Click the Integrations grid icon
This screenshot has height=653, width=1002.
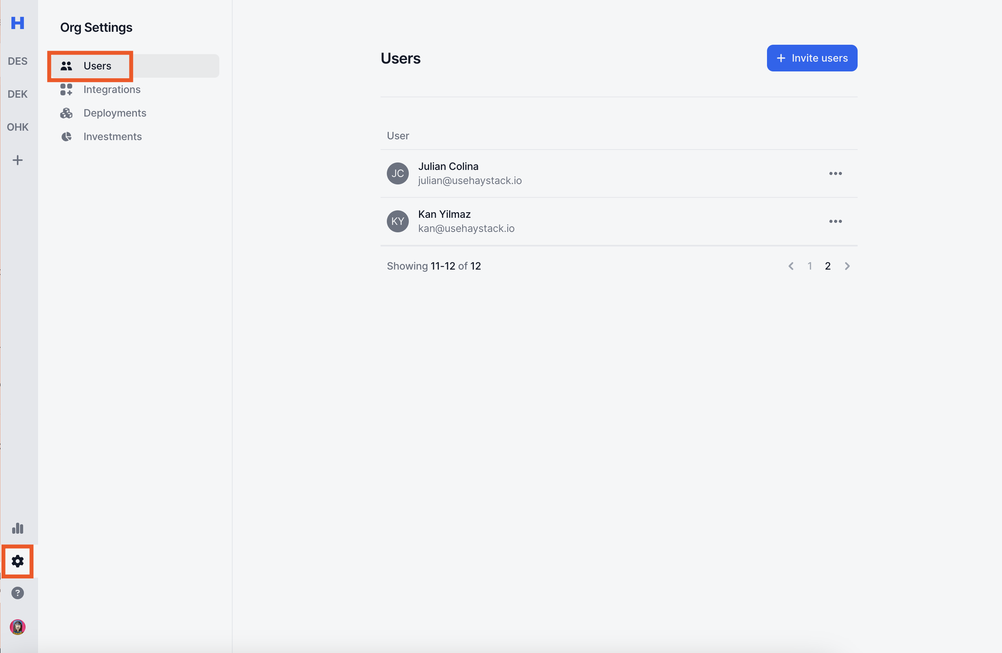pyautogui.click(x=66, y=89)
